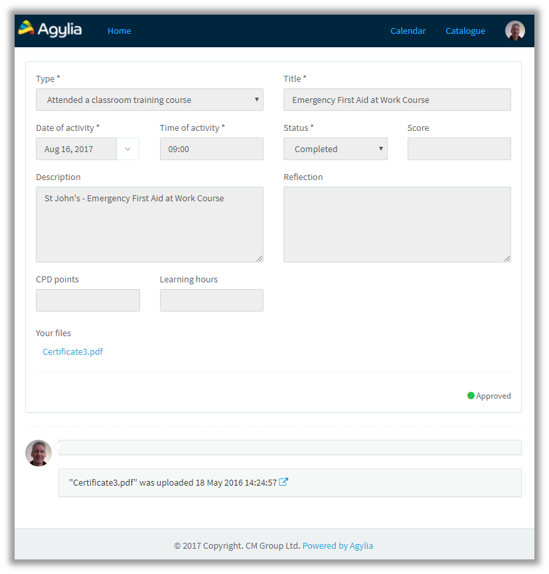
Task: Click the Certificate3.pdf uploaded message text
Action: (173, 482)
